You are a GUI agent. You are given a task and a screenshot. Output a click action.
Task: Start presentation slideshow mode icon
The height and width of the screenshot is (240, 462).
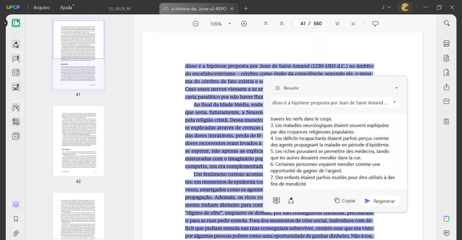point(375,24)
